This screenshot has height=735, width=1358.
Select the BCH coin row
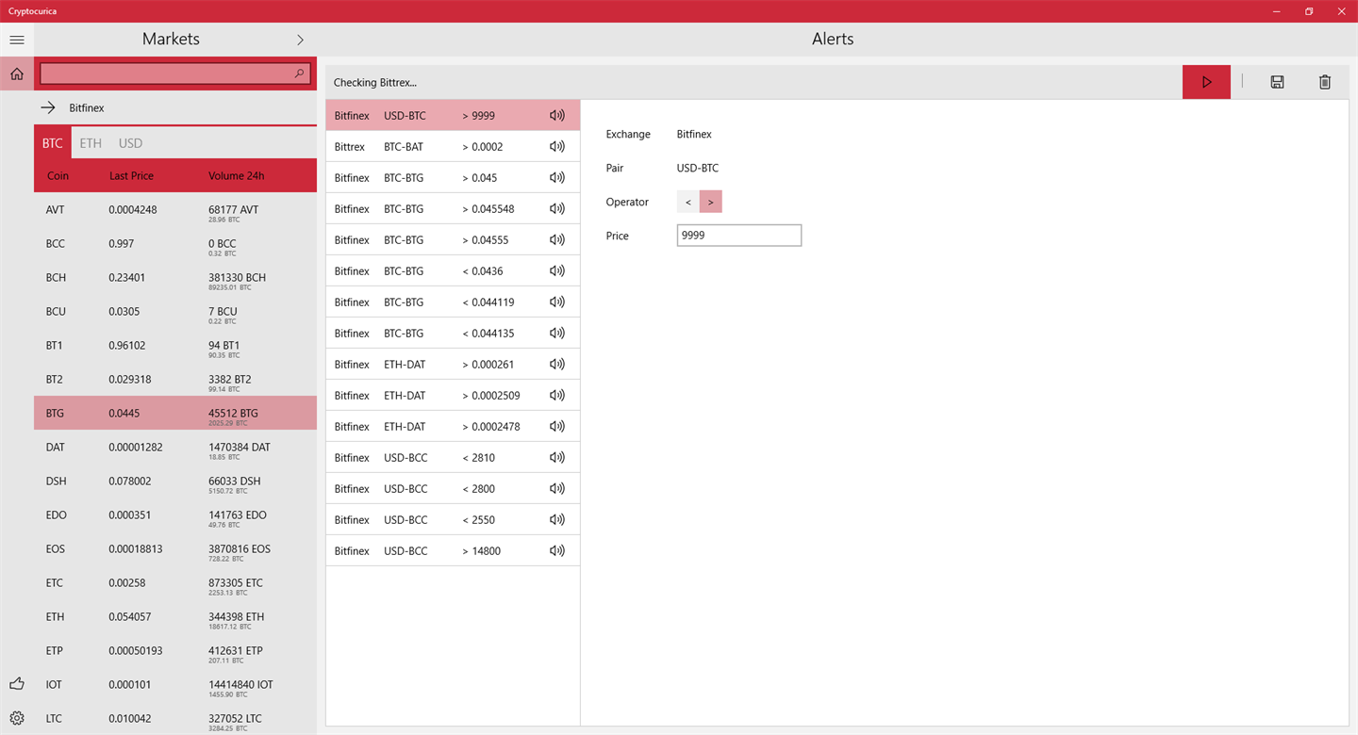point(175,277)
